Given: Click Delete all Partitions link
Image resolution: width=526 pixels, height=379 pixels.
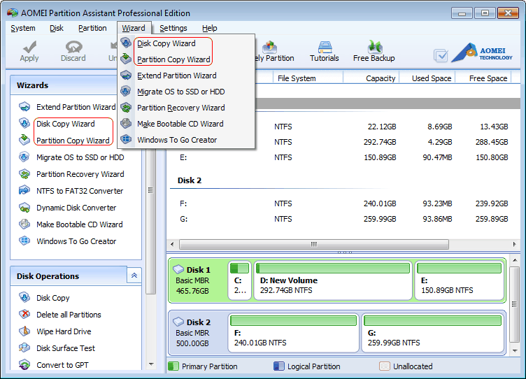Looking at the screenshot, I should [x=69, y=315].
